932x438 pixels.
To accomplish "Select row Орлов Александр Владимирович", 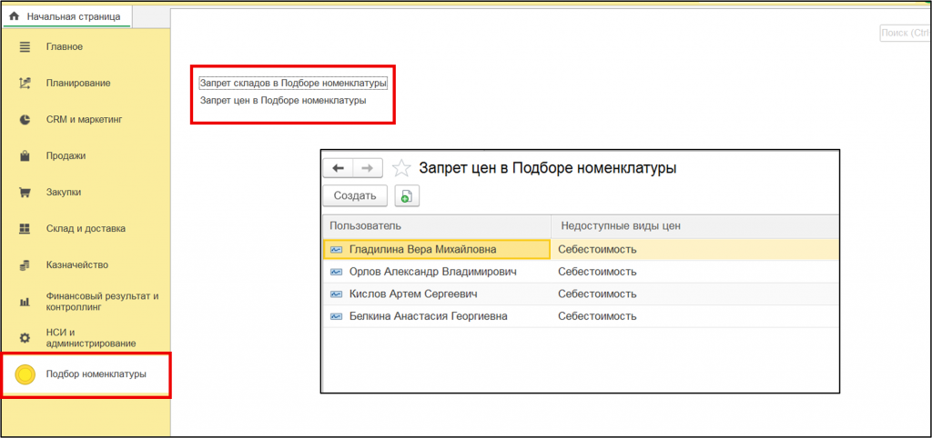I will (x=581, y=272).
